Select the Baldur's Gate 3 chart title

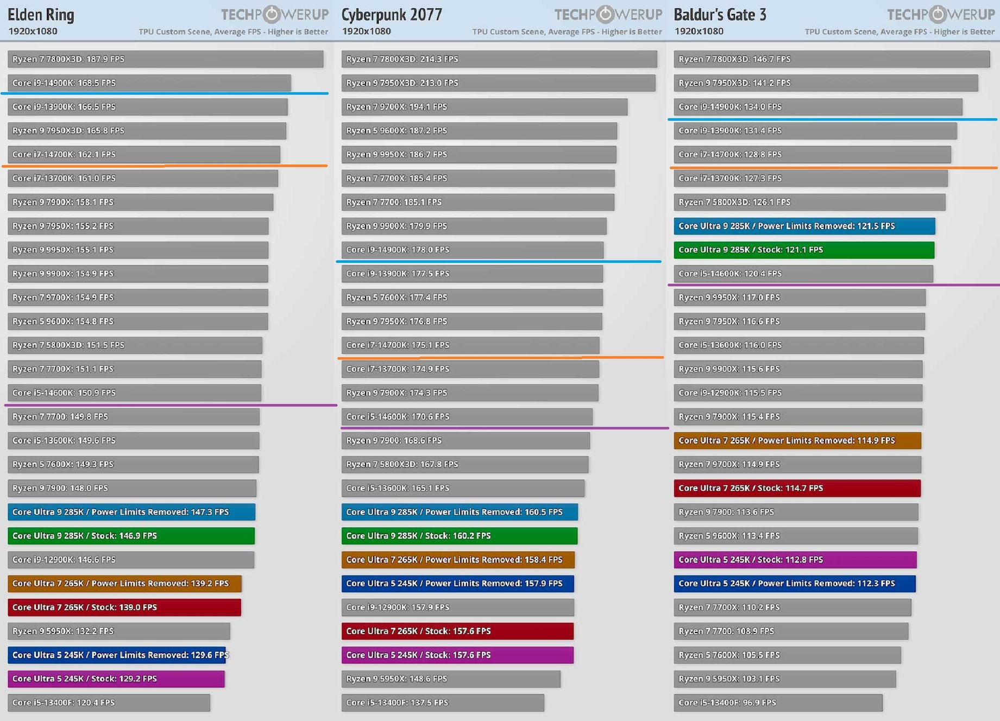click(x=720, y=15)
